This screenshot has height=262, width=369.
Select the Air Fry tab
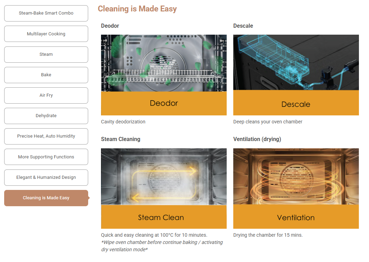point(46,95)
